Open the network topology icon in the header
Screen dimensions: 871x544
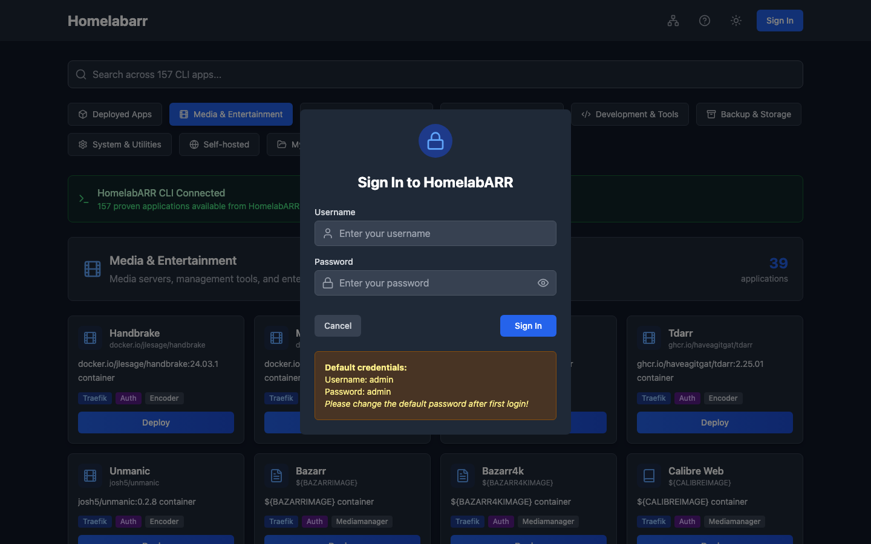(673, 20)
